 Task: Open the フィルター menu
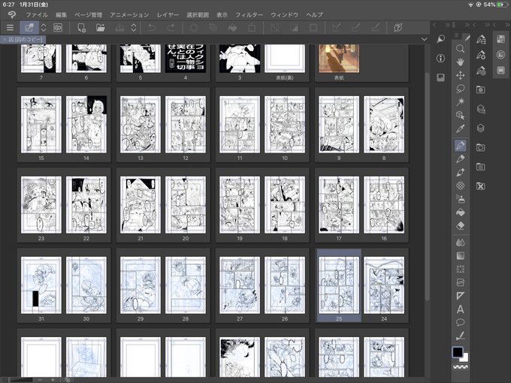pyautogui.click(x=249, y=15)
